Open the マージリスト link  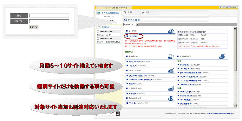click(134, 36)
